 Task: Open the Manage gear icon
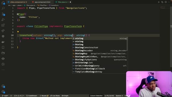[3, 92]
